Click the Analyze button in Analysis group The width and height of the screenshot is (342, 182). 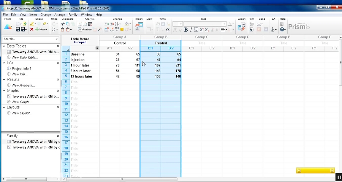[x=85, y=29]
